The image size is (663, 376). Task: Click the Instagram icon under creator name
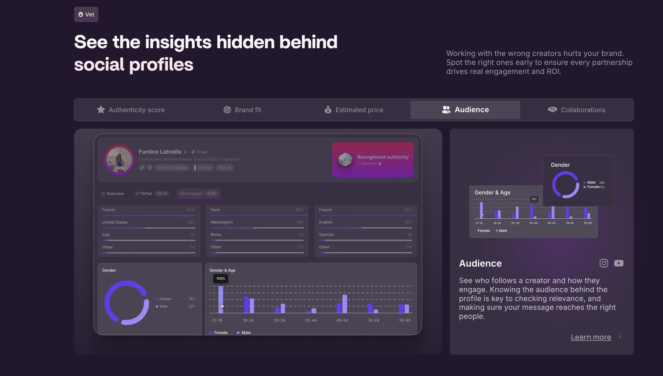pyautogui.click(x=150, y=168)
